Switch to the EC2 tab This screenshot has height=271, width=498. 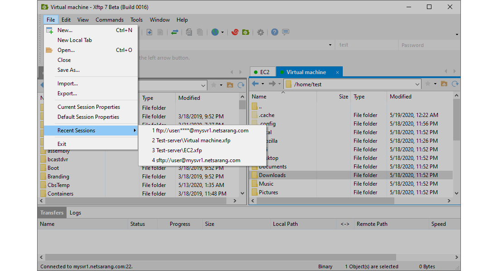click(x=263, y=72)
